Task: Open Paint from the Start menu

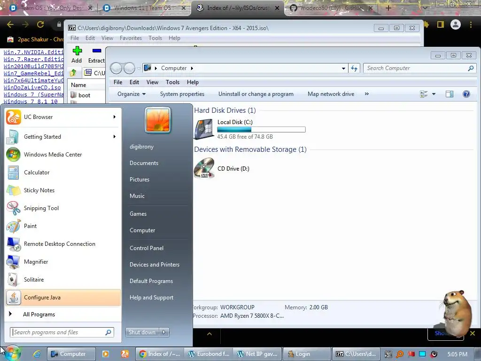Action: coord(63,226)
